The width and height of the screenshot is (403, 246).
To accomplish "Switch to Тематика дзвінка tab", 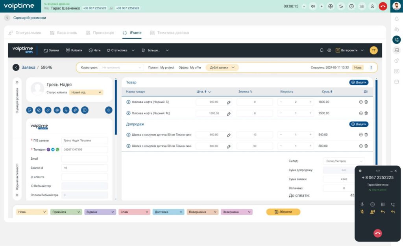I will 170,33.
